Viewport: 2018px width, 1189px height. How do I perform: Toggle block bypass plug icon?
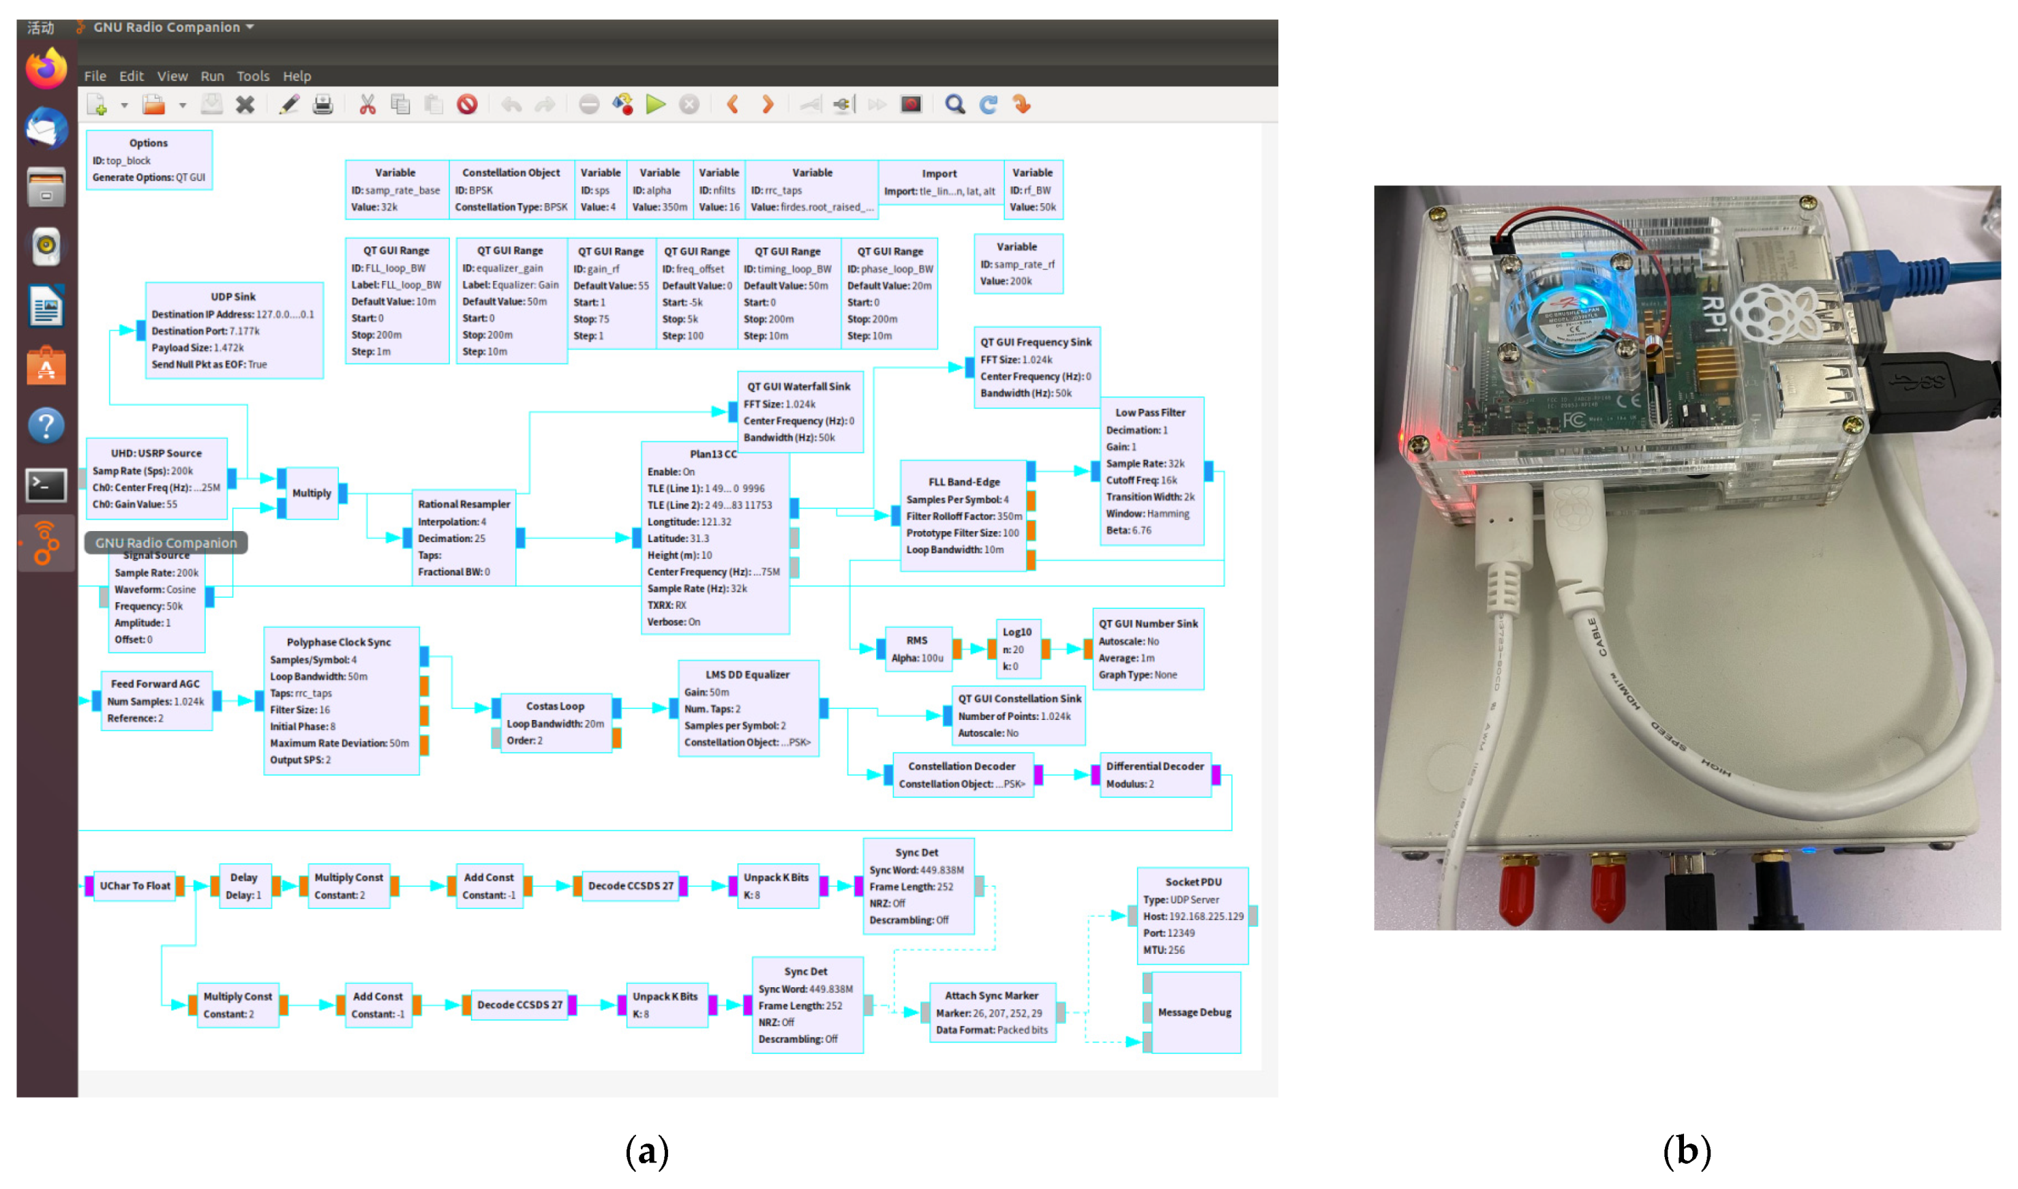842,105
